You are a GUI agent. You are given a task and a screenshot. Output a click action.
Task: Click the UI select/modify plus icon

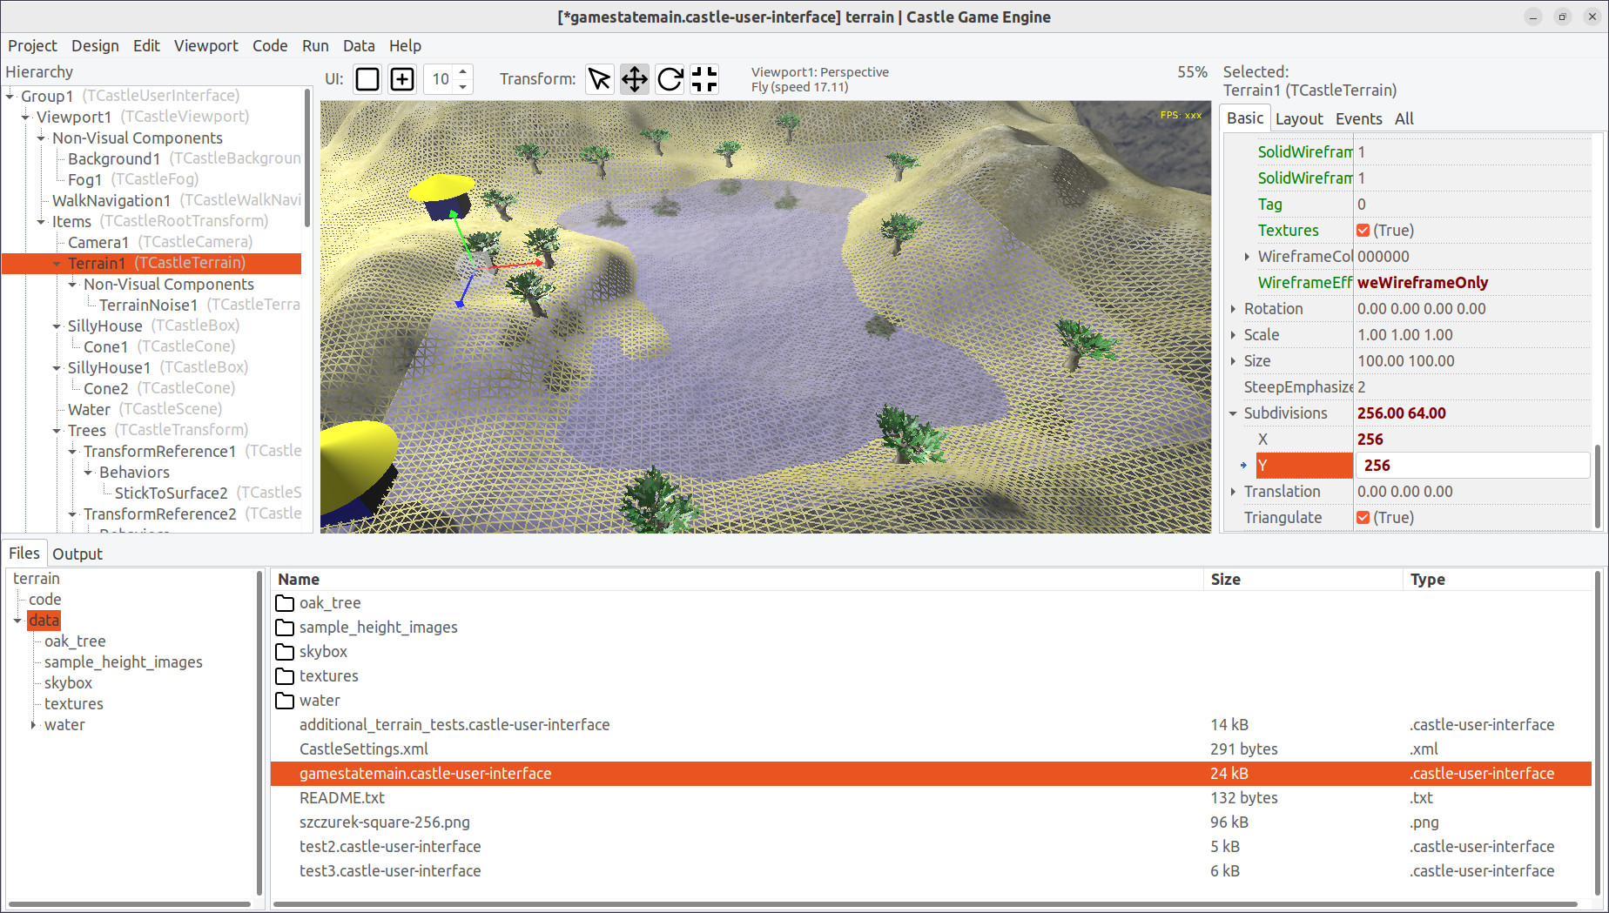[x=402, y=79]
